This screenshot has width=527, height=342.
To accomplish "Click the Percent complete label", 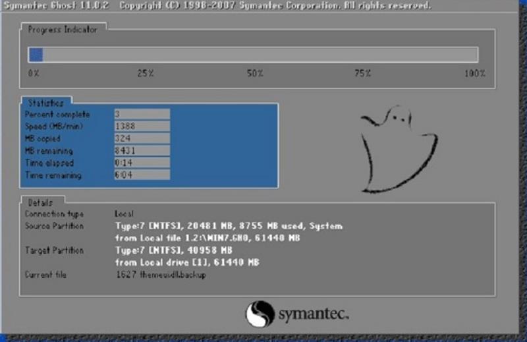I will point(57,115).
